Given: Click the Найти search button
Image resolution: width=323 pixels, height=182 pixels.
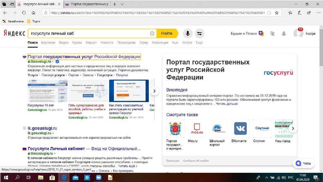Looking at the screenshot, I should coord(167,33).
